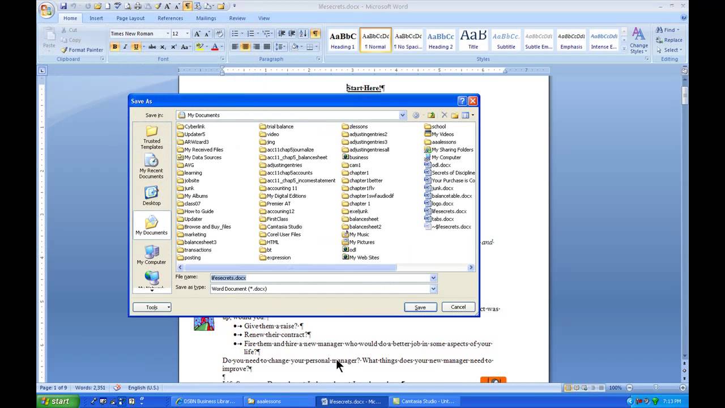
Task: Open the Font size dropdown
Action: tap(187, 33)
